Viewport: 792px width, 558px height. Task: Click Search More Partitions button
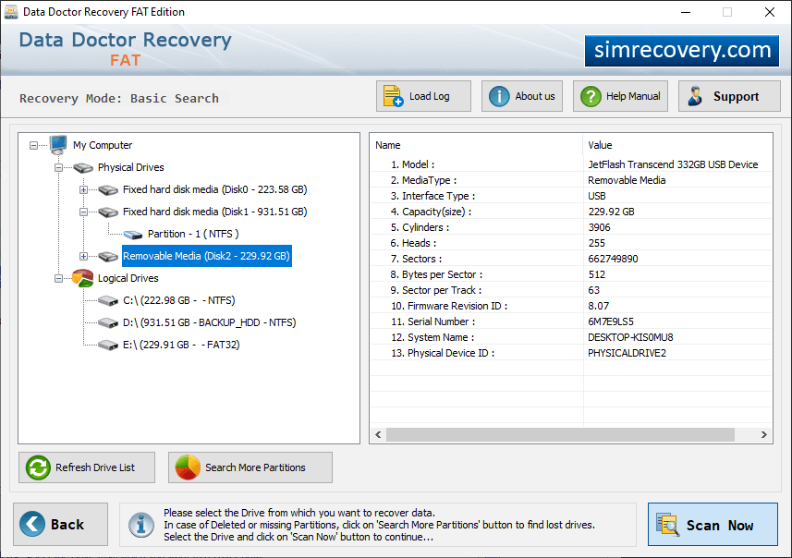click(x=250, y=467)
